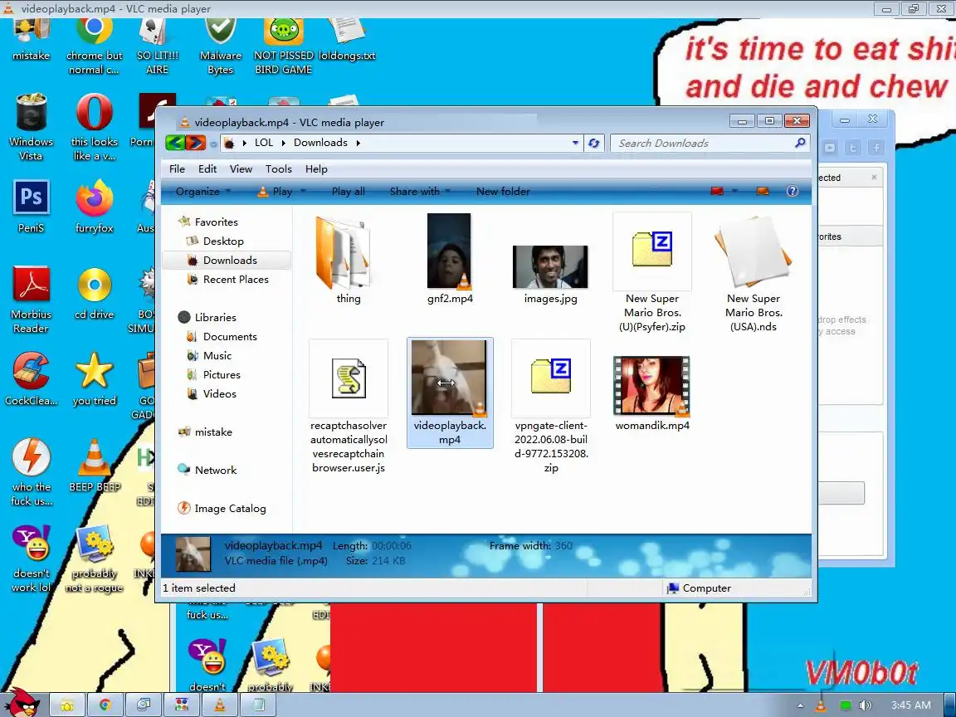The height and width of the screenshot is (717, 956).
Task: Toggle the preview pane icon
Action: pyautogui.click(x=762, y=192)
